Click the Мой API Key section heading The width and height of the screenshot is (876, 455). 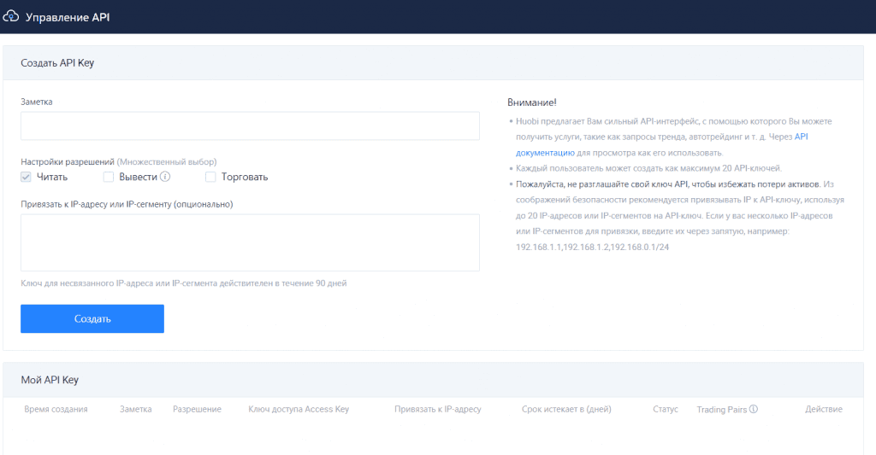(x=50, y=380)
